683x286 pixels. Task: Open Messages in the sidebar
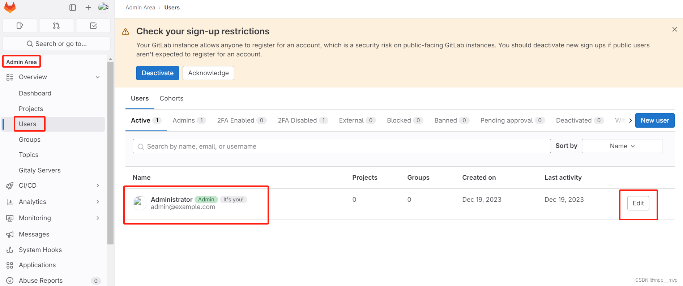coord(34,234)
